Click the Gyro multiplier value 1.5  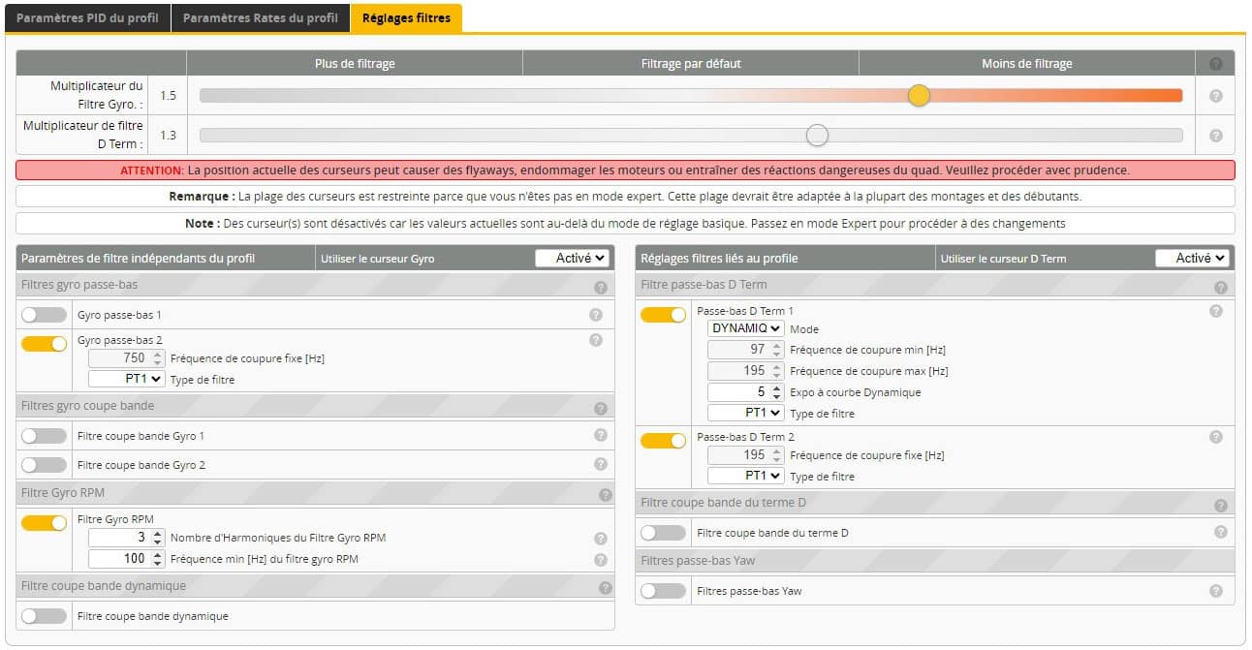pyautogui.click(x=169, y=96)
